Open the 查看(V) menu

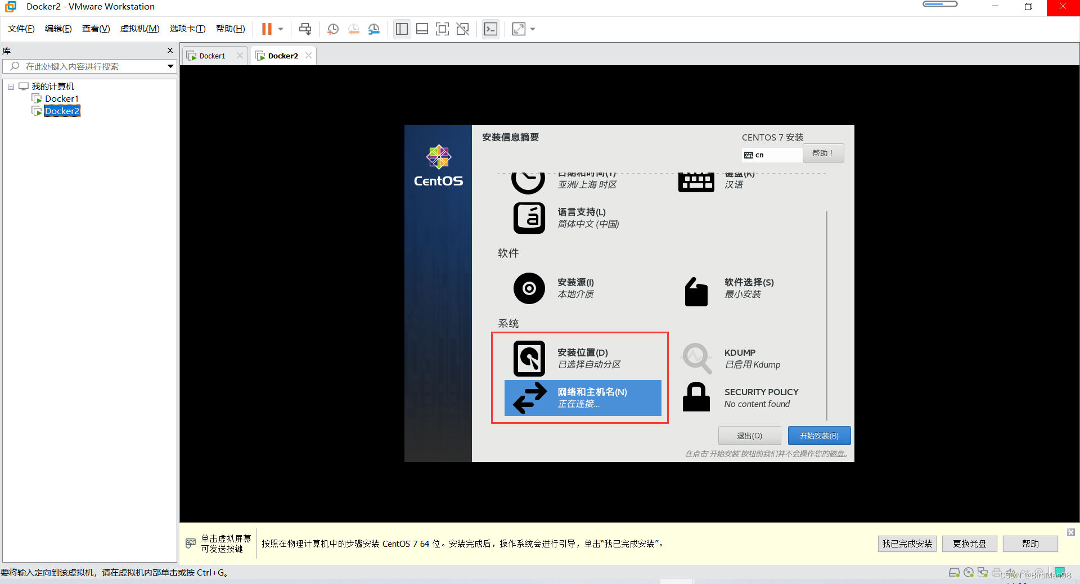(x=96, y=29)
